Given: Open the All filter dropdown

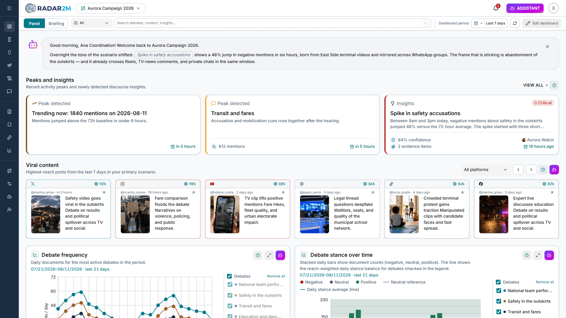Looking at the screenshot, I should pos(91,23).
